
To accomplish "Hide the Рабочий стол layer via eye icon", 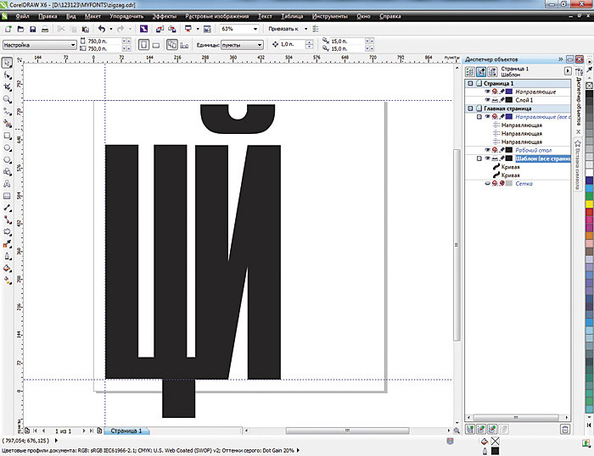I will [x=488, y=150].
